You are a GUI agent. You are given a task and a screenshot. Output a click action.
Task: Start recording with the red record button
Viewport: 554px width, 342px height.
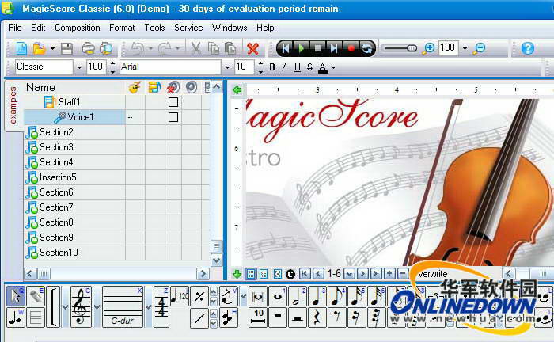(x=351, y=48)
